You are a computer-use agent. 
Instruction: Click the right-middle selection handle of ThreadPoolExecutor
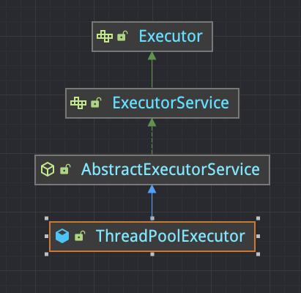tap(258, 236)
